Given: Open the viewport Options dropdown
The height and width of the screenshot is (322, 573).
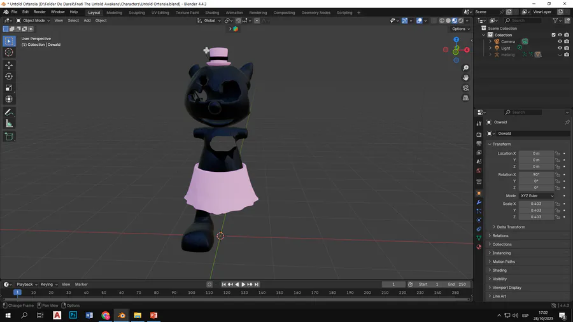Looking at the screenshot, I should pos(460,29).
